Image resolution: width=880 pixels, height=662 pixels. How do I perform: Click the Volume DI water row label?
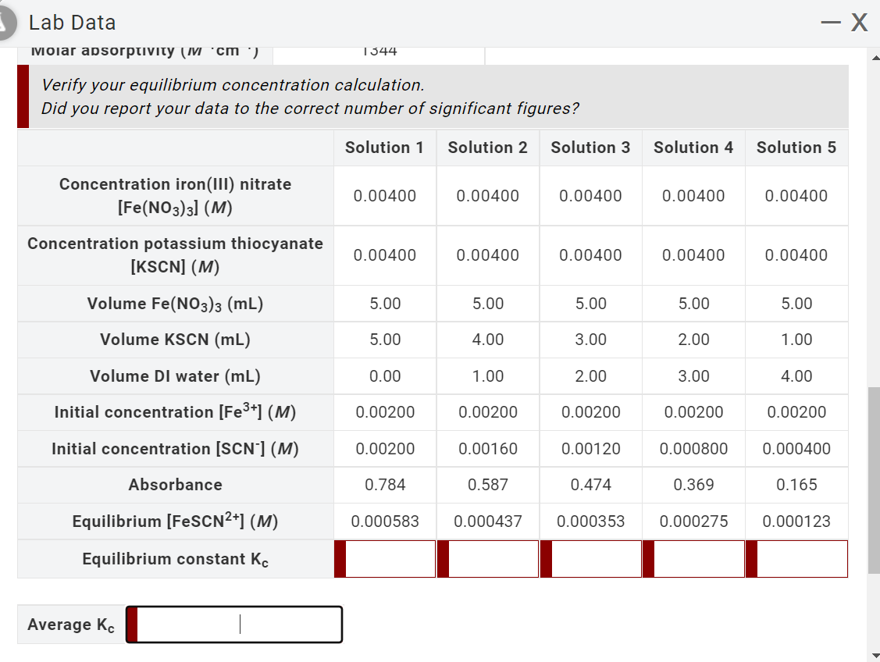[175, 375]
